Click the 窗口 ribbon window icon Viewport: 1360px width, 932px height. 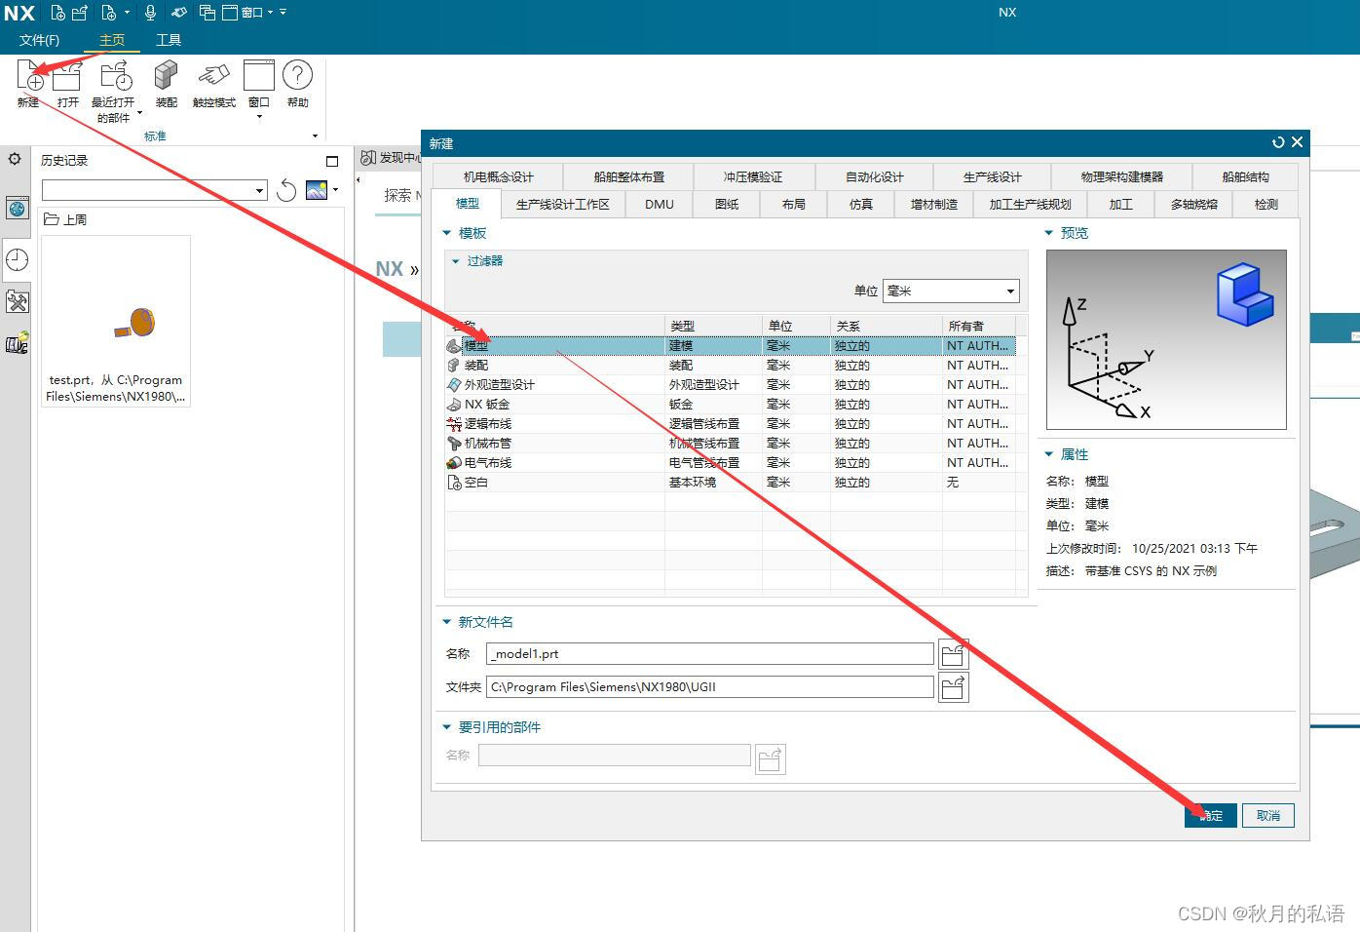[x=259, y=76]
